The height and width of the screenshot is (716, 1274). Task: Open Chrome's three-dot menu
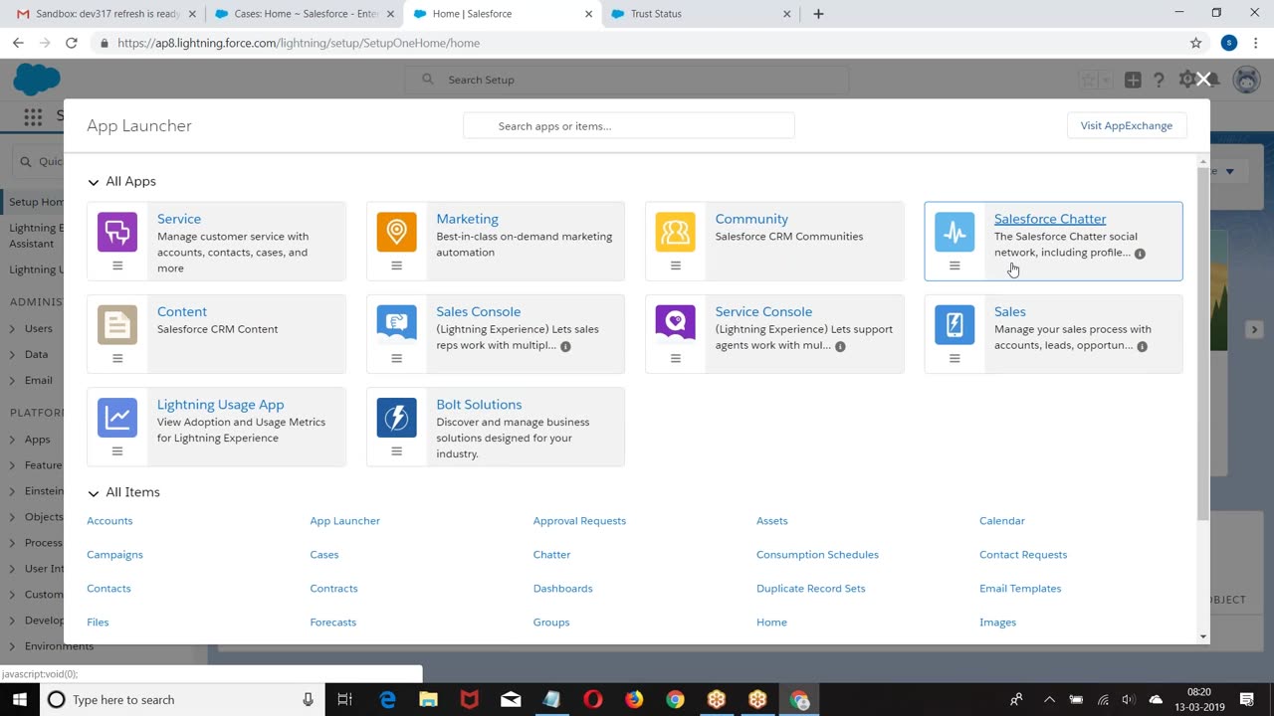click(x=1256, y=43)
